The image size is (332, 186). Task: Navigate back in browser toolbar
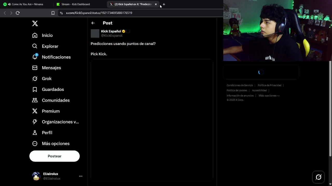(5, 13)
